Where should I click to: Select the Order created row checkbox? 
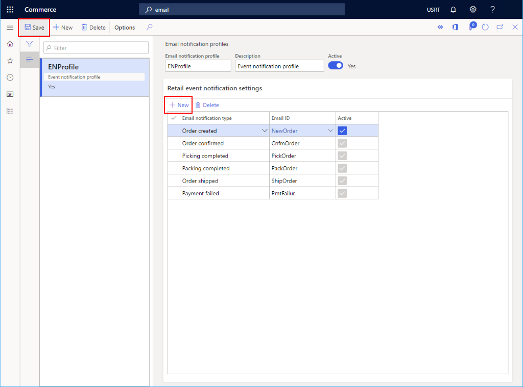point(173,130)
